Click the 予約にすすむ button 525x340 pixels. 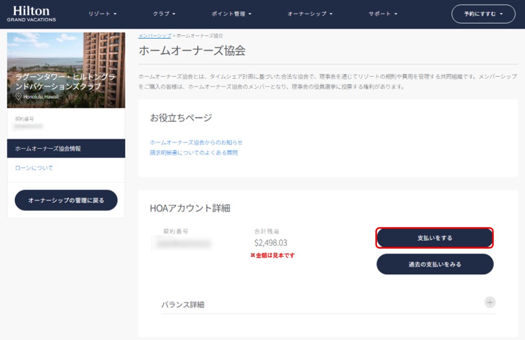[x=483, y=14]
